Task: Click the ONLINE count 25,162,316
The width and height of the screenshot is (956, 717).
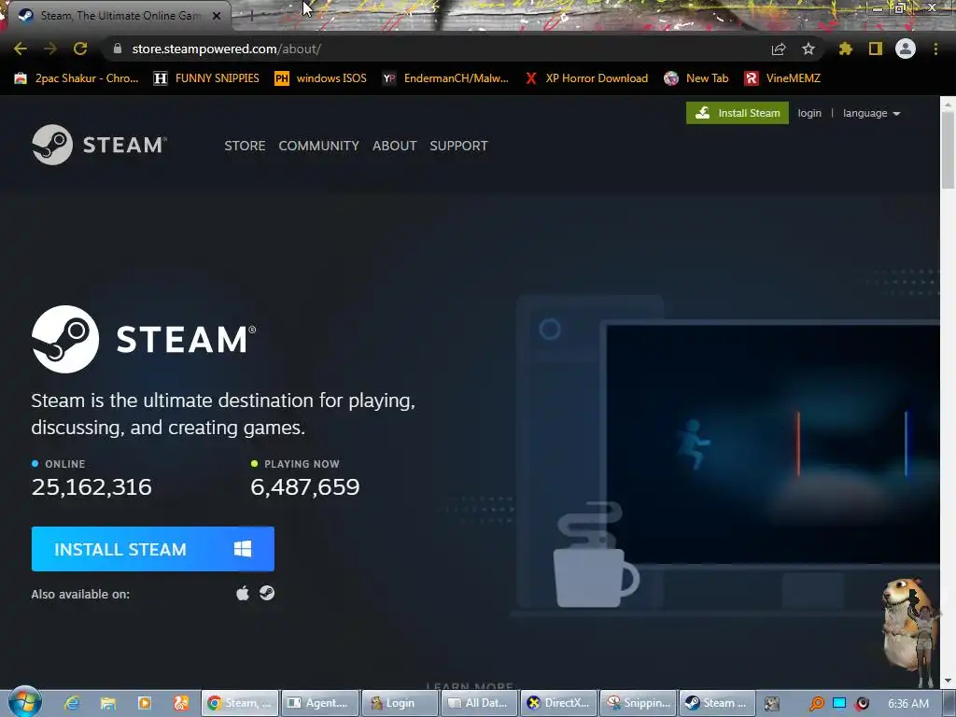Action: point(91,486)
